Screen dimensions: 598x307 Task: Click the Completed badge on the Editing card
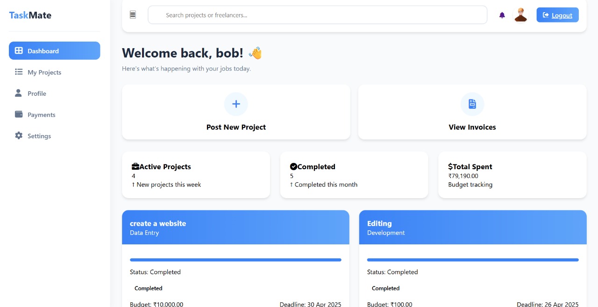pos(385,288)
